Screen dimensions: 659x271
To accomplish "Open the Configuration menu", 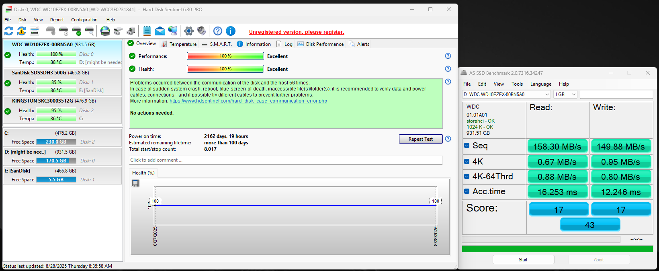I will 84,20.
